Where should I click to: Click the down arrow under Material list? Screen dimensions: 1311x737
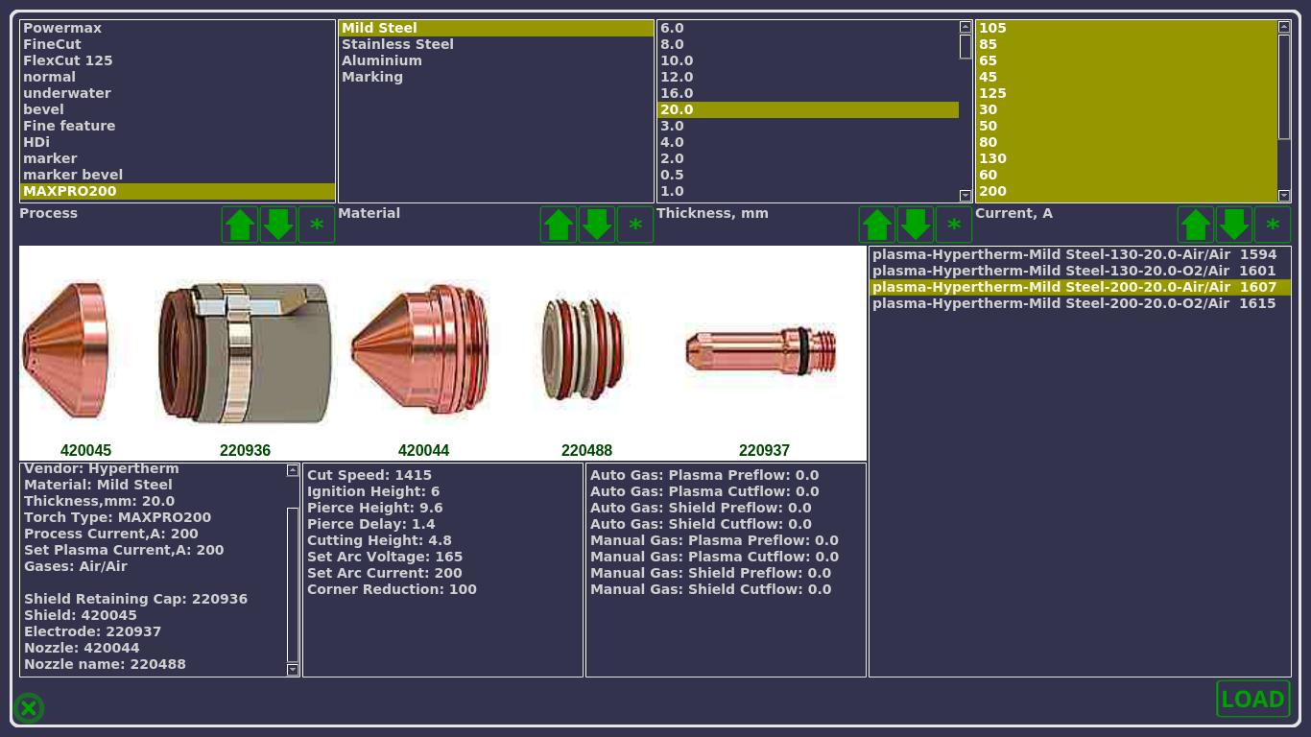[x=597, y=225]
